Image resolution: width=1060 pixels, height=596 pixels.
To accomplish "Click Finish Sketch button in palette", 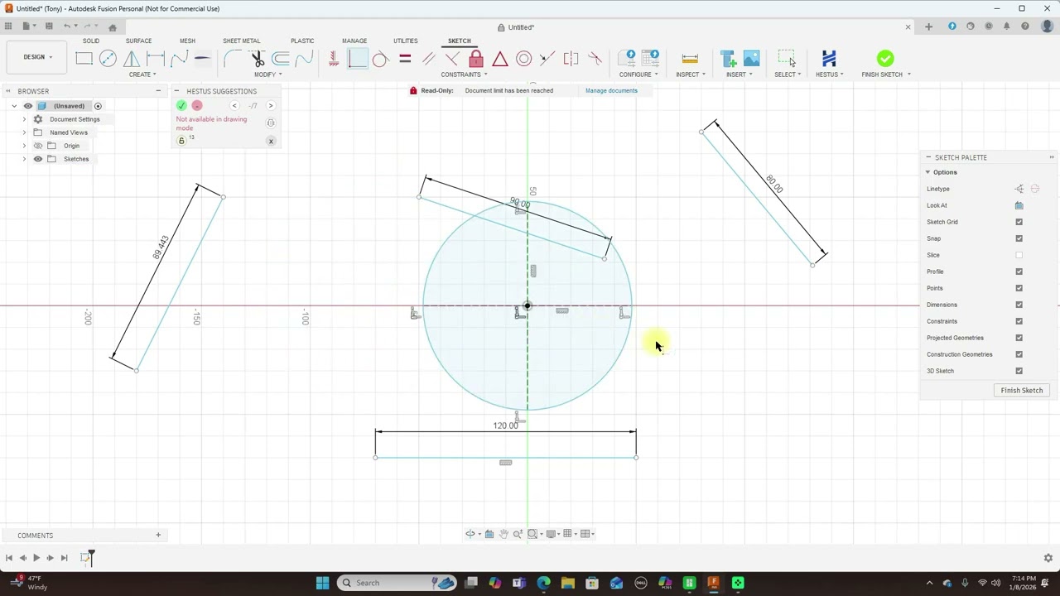I will [1022, 390].
